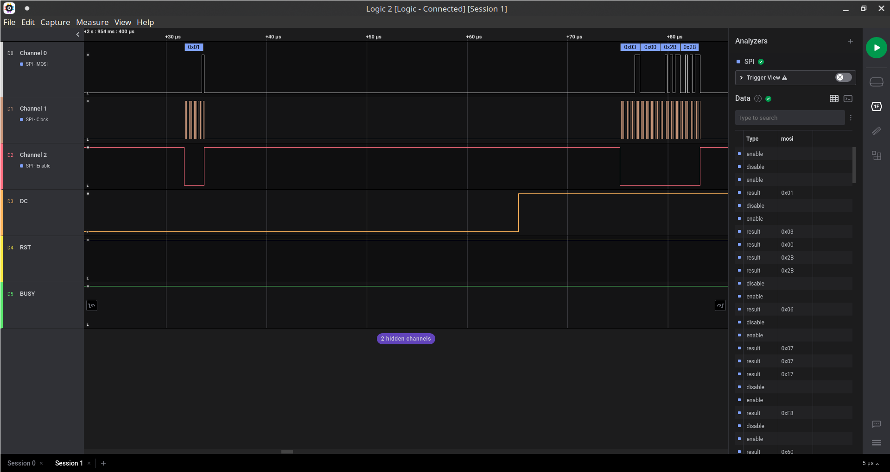Show the 2 hidden channels
890x472 pixels.
[406, 338]
